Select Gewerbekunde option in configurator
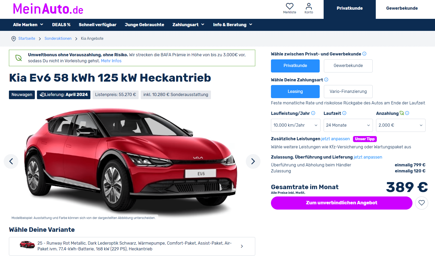435x259 pixels. 348,66
